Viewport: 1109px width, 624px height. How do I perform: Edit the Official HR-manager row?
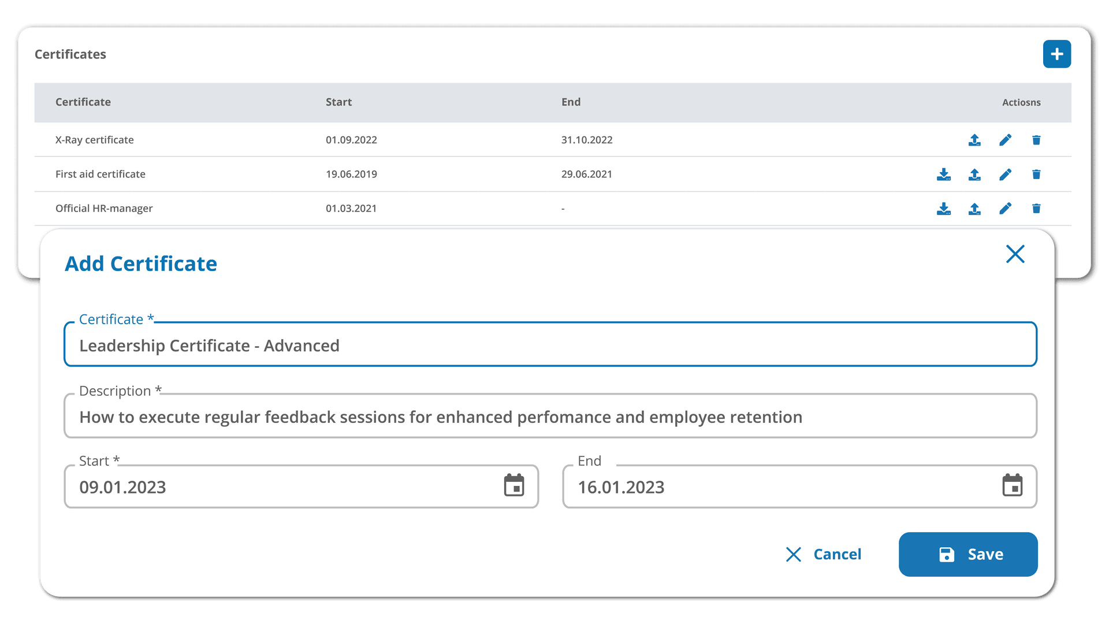point(1005,208)
